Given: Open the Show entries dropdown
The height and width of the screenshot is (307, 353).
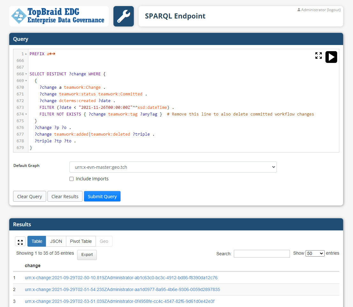Looking at the screenshot, I should pyautogui.click(x=315, y=253).
